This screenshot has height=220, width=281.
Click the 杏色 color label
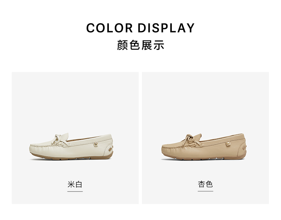point(205,184)
